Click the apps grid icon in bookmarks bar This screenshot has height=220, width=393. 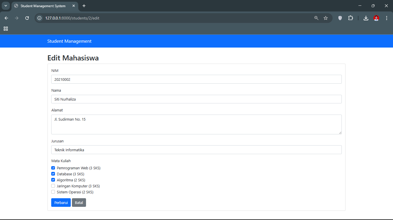coord(6,29)
